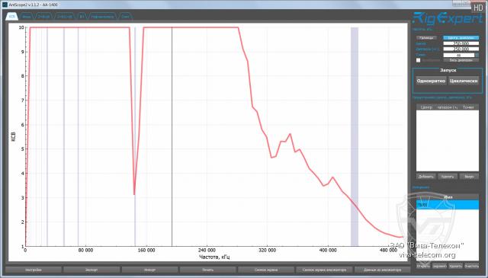Click the Вверх preset button

pos(469,176)
